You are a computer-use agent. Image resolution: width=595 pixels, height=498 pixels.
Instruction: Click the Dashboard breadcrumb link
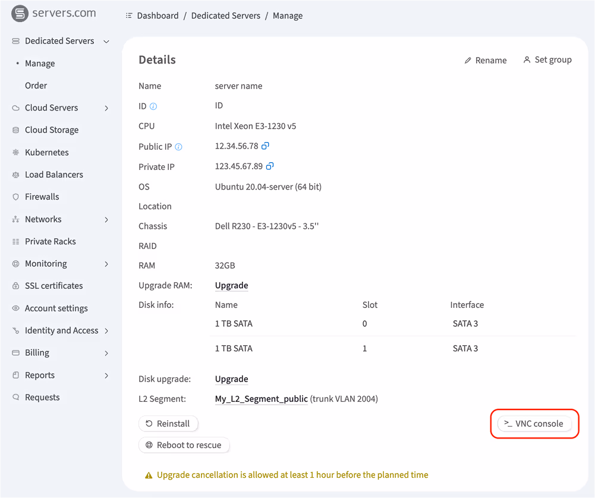[158, 15]
